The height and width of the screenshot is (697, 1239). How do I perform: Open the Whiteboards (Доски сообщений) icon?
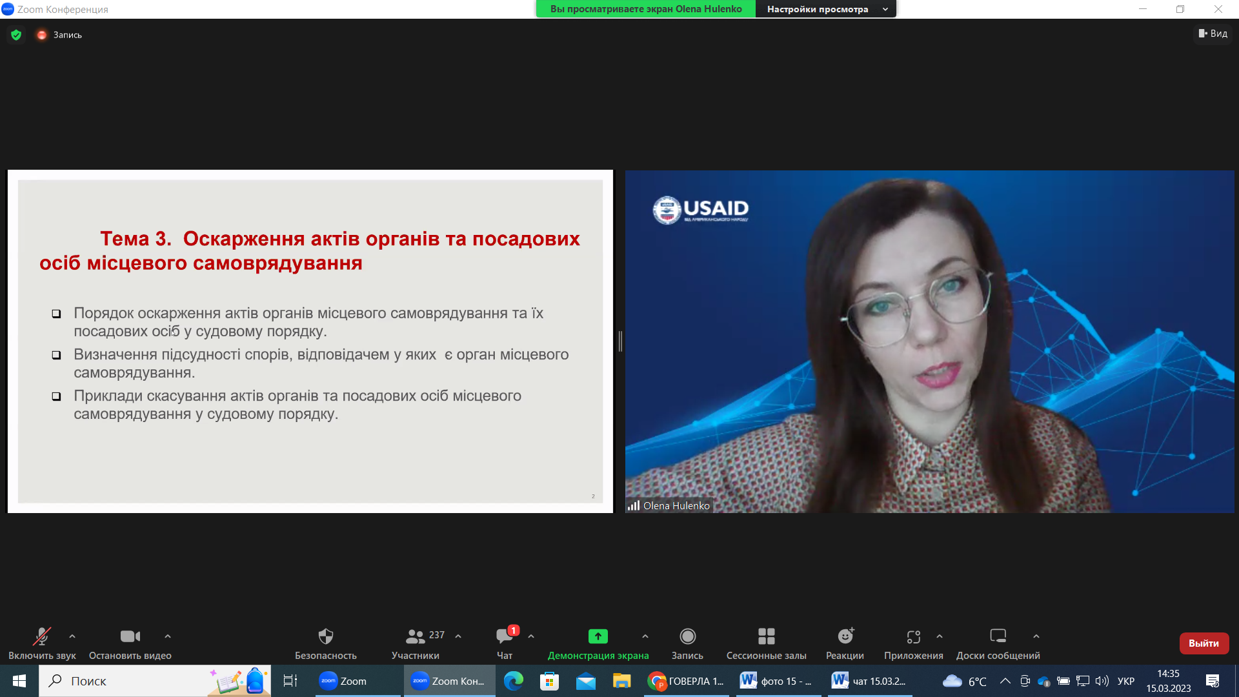tap(998, 637)
